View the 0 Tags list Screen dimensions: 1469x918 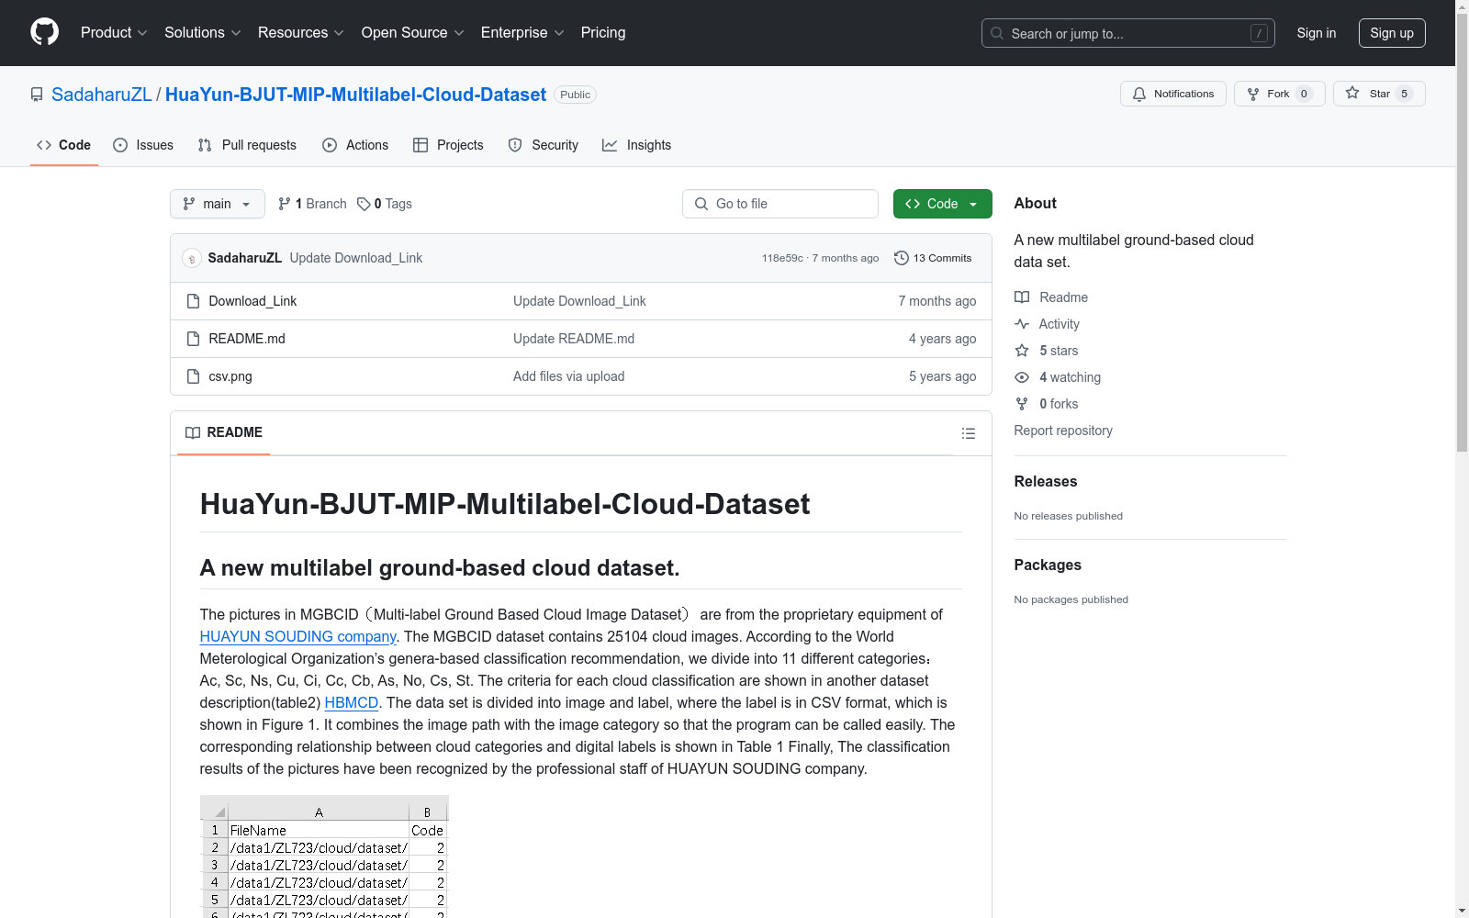coord(385,204)
